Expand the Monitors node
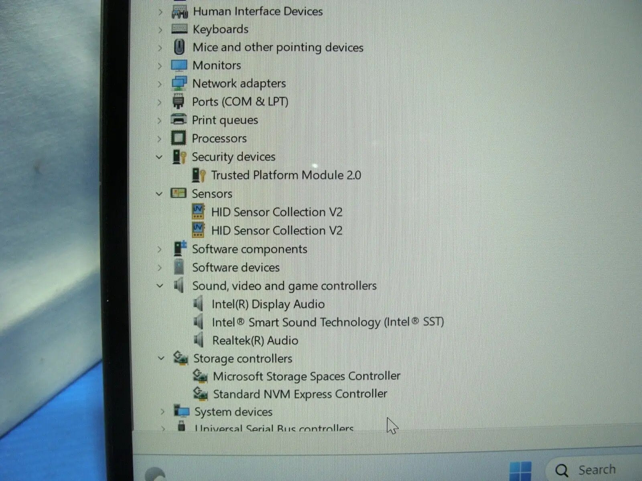Viewport: 642px width, 481px height. pos(160,66)
